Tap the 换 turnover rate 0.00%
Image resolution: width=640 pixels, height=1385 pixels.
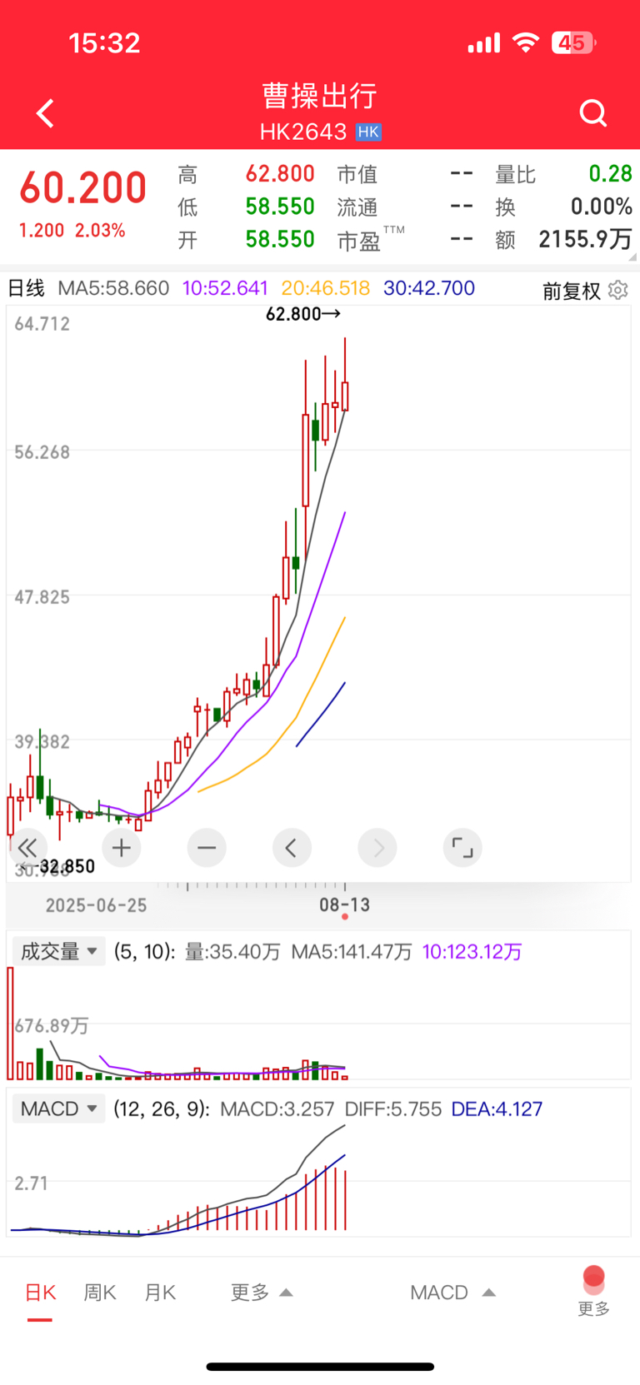click(x=601, y=207)
